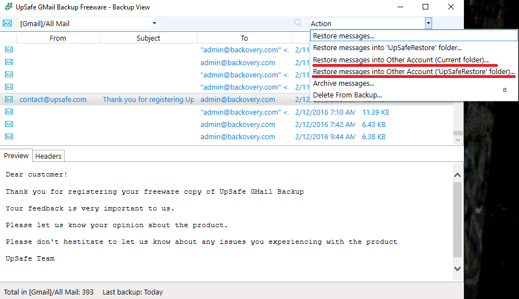Click the search magnifier icon
The width and height of the screenshot is (519, 299).
(298, 23)
